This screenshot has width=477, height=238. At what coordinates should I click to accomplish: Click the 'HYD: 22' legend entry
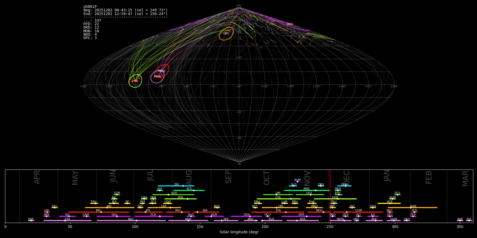tap(91, 24)
